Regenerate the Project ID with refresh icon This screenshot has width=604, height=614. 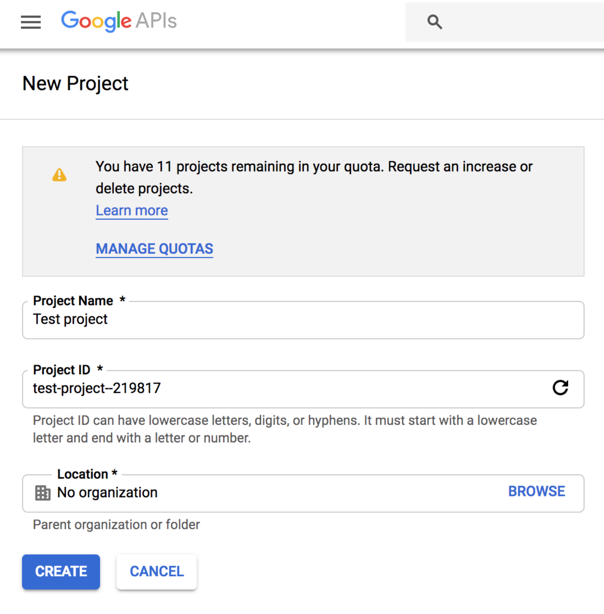click(560, 387)
